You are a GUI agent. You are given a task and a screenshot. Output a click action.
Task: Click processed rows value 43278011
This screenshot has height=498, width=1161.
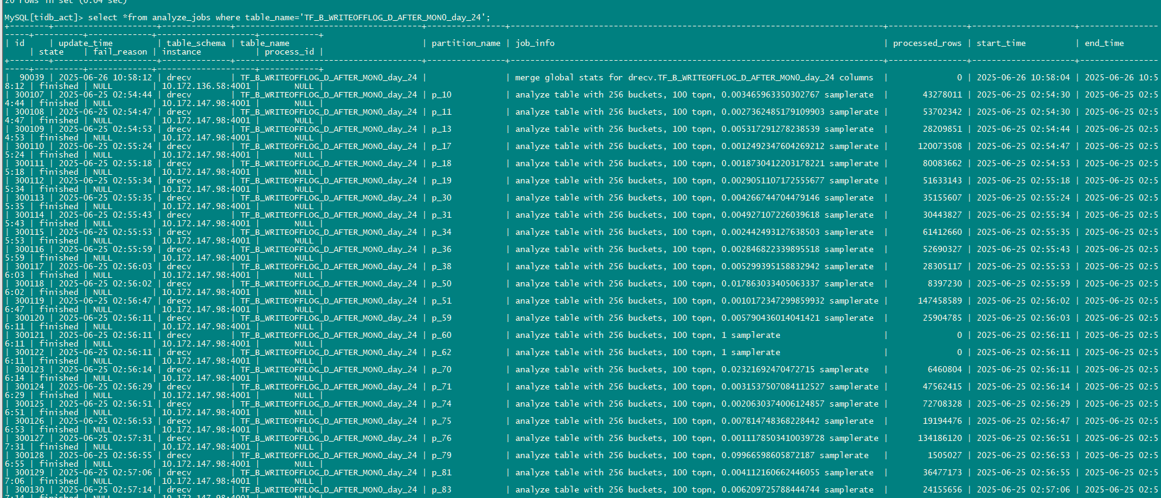[x=942, y=94]
